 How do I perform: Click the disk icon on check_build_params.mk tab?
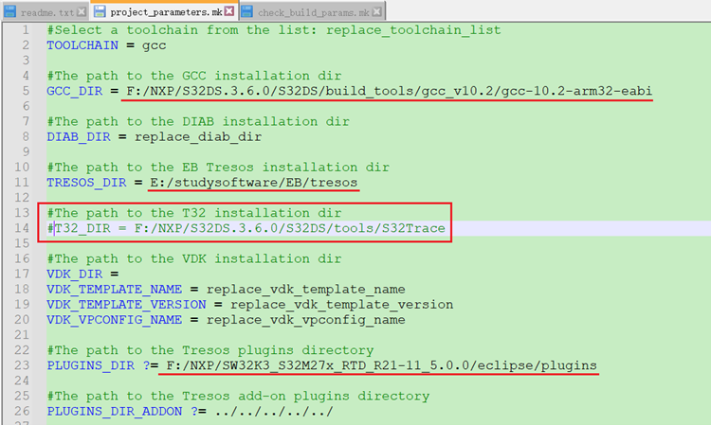[247, 11]
